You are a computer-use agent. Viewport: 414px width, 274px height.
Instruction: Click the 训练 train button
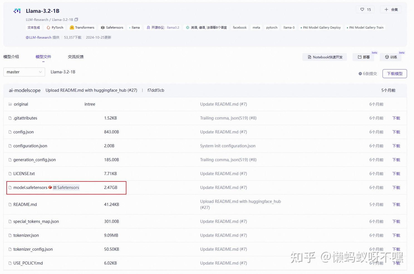pyautogui.click(x=391, y=57)
